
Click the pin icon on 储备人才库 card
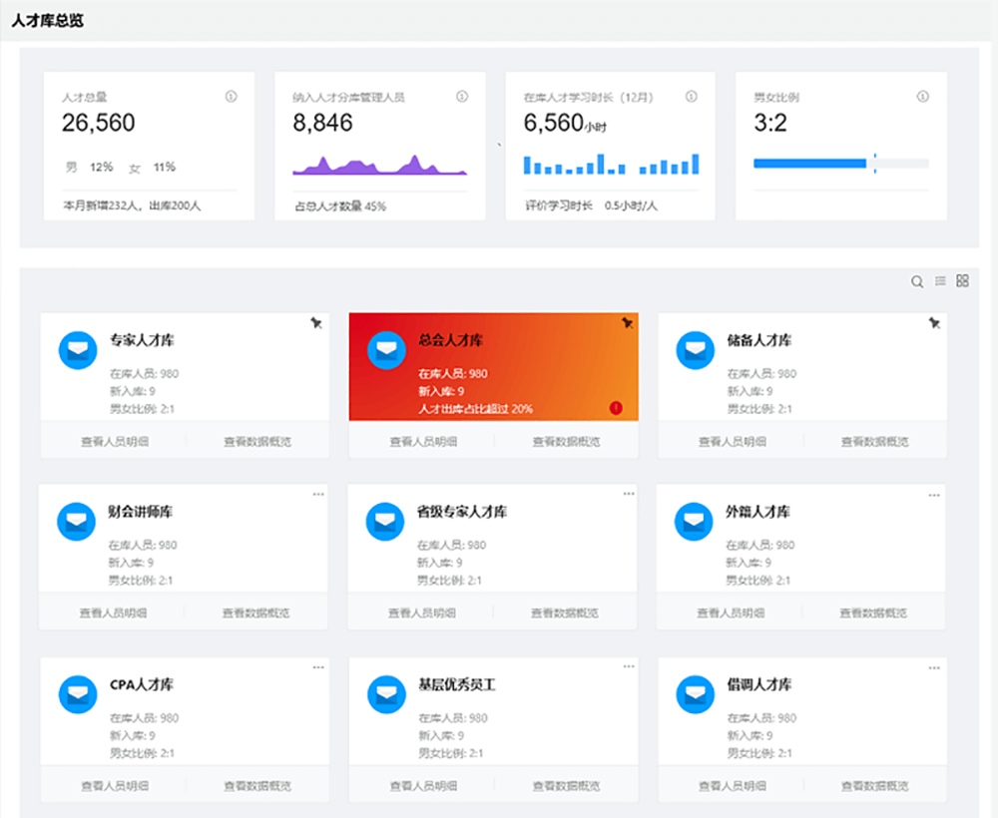click(934, 323)
